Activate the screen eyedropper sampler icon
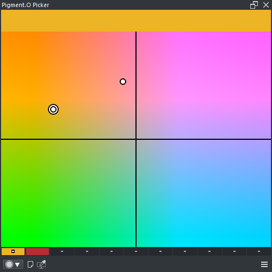The height and width of the screenshot is (272, 272). pyautogui.click(x=41, y=264)
